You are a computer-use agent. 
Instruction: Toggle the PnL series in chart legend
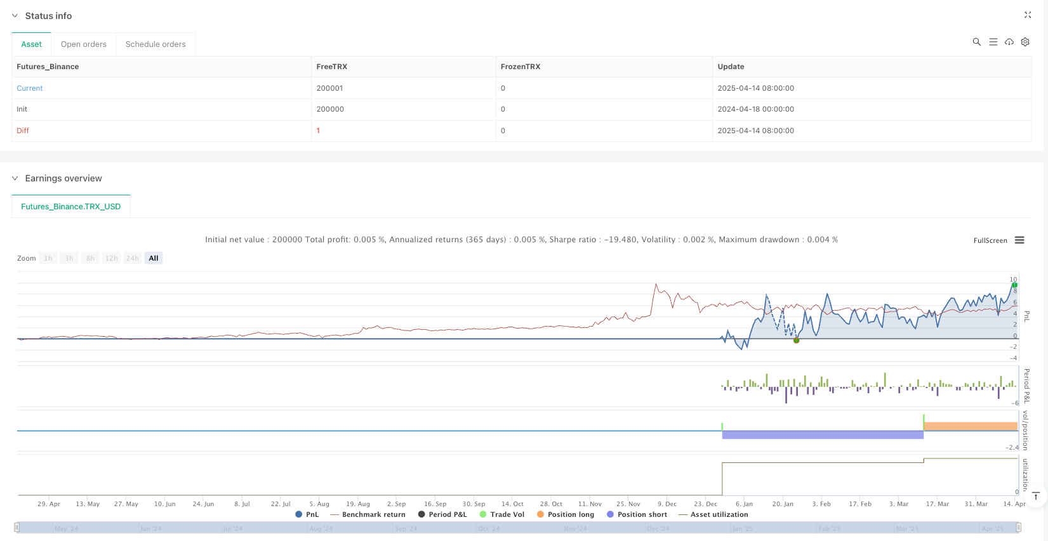coord(307,514)
